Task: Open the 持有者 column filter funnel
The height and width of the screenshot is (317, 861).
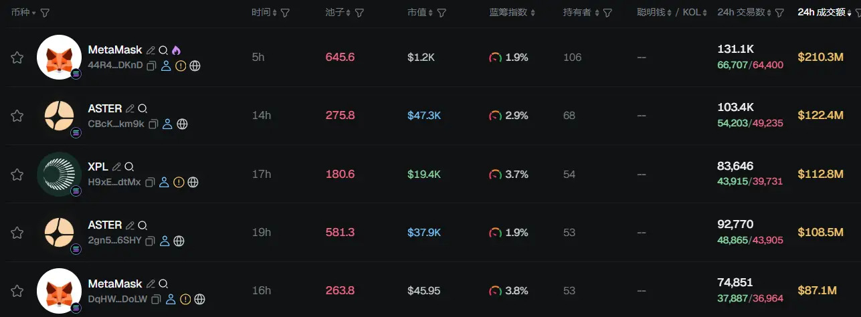Action: [x=607, y=13]
